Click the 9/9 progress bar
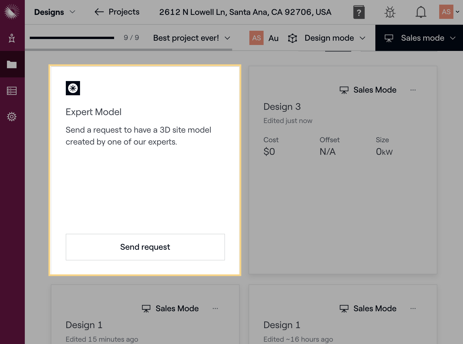The image size is (463, 344). 71,37
